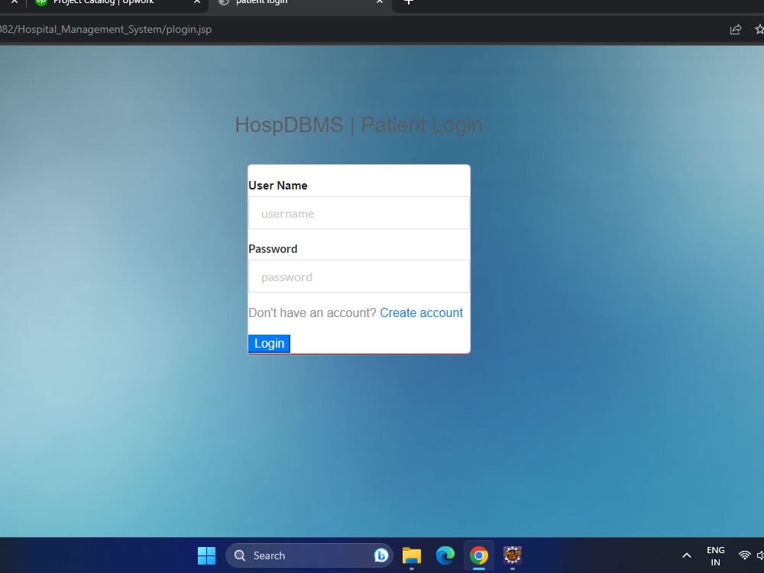Close the patient login tab
Image resolution: width=764 pixels, height=573 pixels.
(x=380, y=2)
